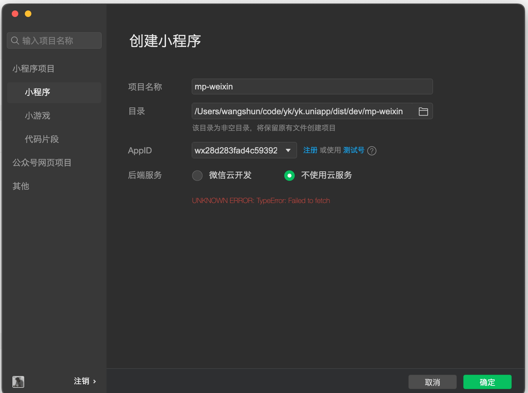Click the folder browse icon in directory field
Viewport: 528px width, 393px height.
tap(423, 112)
